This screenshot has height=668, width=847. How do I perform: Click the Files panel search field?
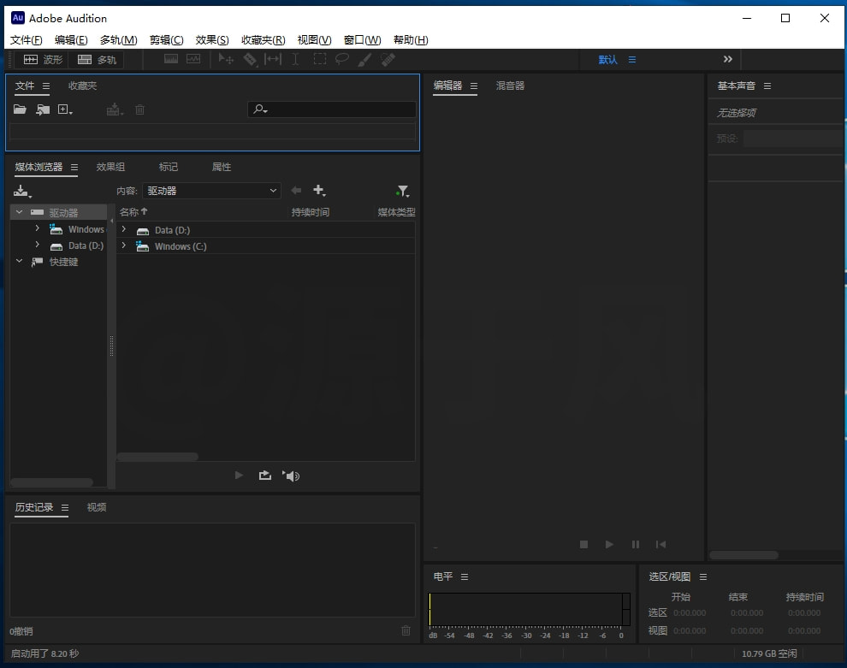(x=332, y=109)
